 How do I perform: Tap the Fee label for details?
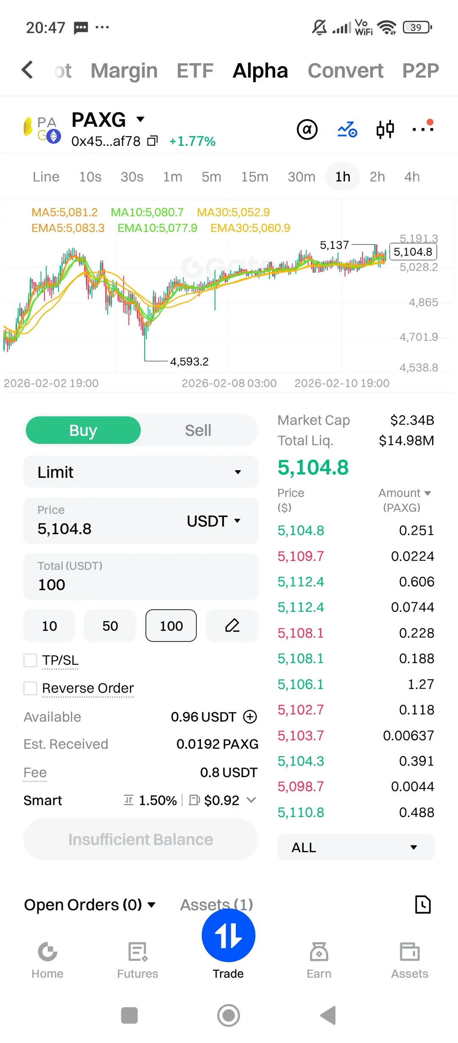35,772
